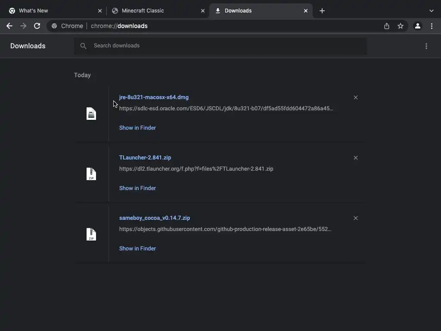The image size is (441, 331).
Task: Open Chrome's three-dot main menu
Action: click(x=432, y=26)
